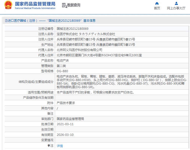The width and height of the screenshot is (190, 150).
Task: Click the document icon before 进口医疗器械
Action: click(6, 21)
